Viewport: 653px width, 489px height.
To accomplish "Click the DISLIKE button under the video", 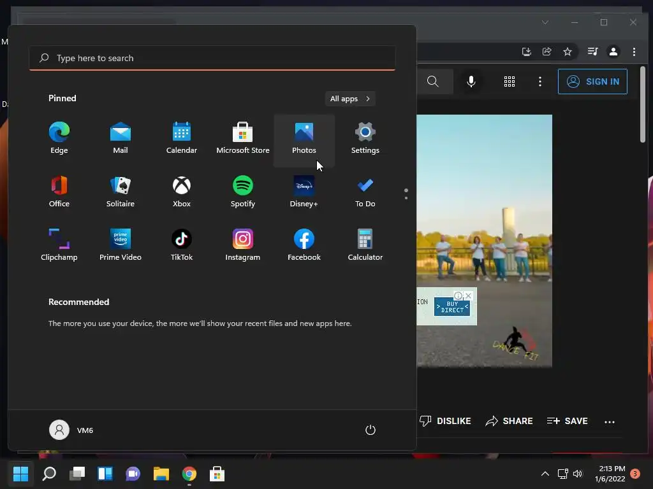I will pos(445,422).
